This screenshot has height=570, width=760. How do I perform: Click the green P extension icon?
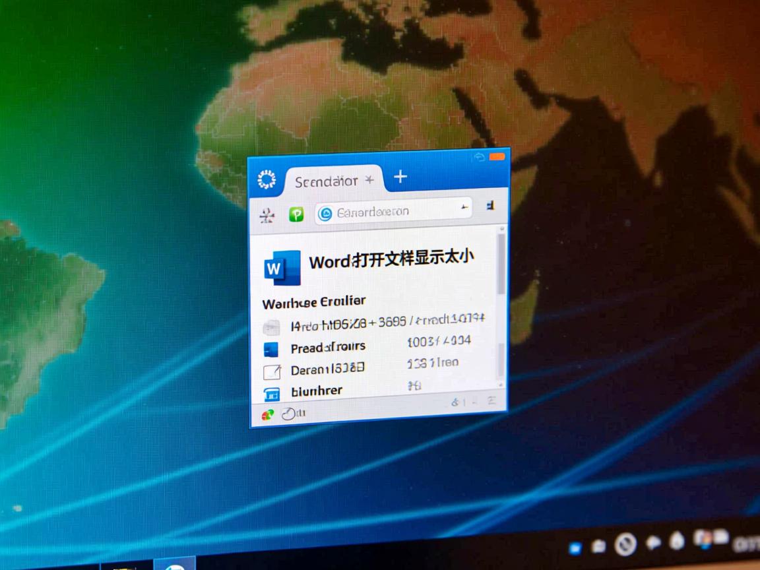click(x=296, y=212)
